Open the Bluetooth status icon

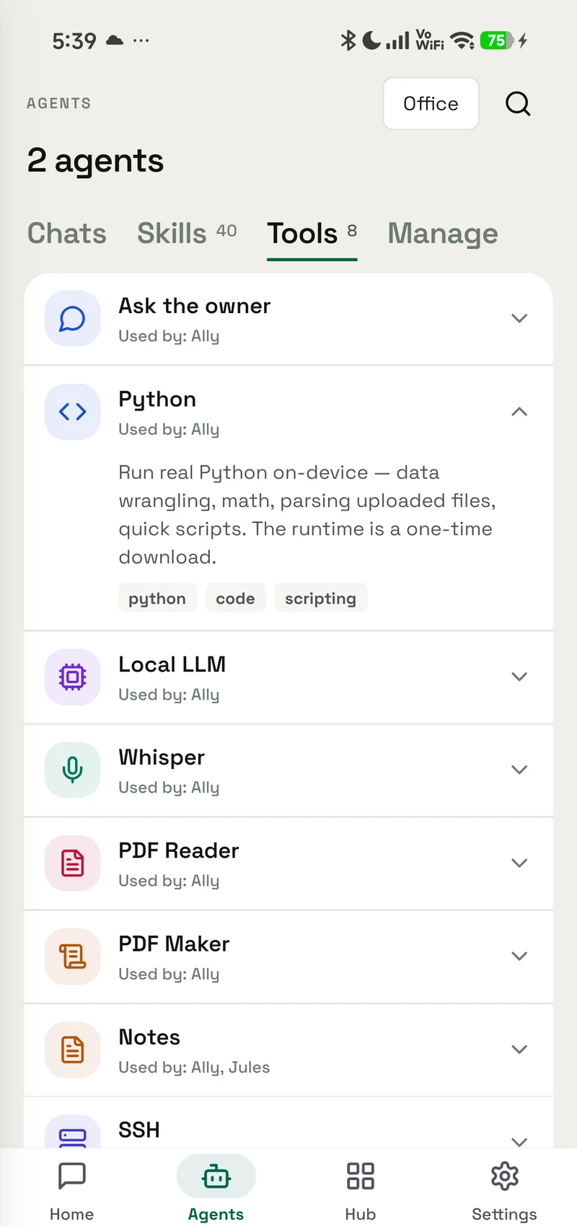348,40
